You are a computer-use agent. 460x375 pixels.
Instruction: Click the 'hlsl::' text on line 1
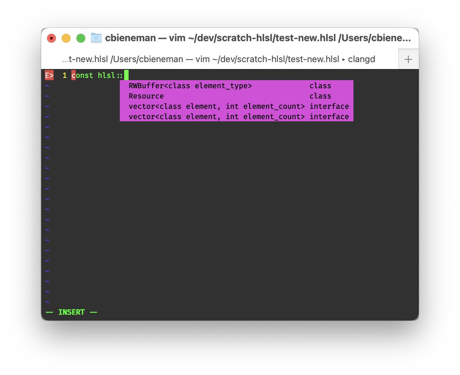tap(110, 75)
